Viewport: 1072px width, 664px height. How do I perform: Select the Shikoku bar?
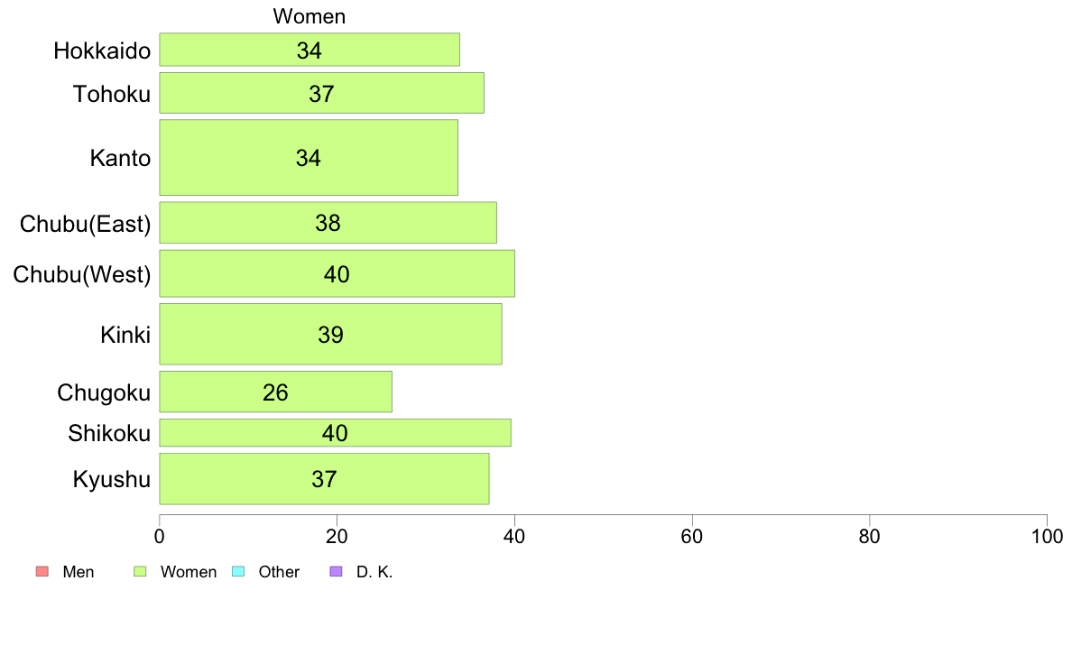335,433
